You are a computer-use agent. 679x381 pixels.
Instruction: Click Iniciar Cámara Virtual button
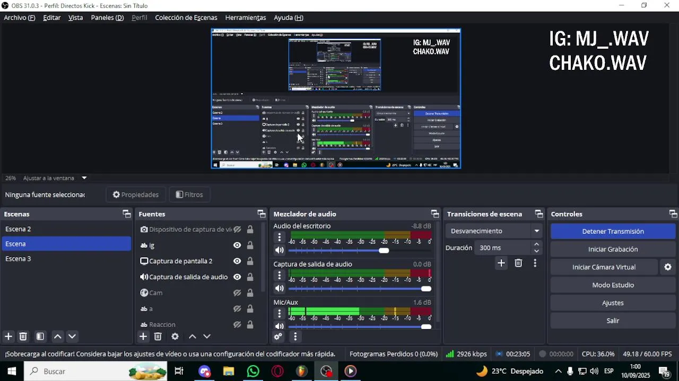[604, 267]
